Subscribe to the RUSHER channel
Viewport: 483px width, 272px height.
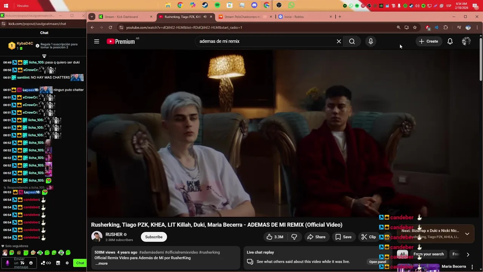click(154, 237)
